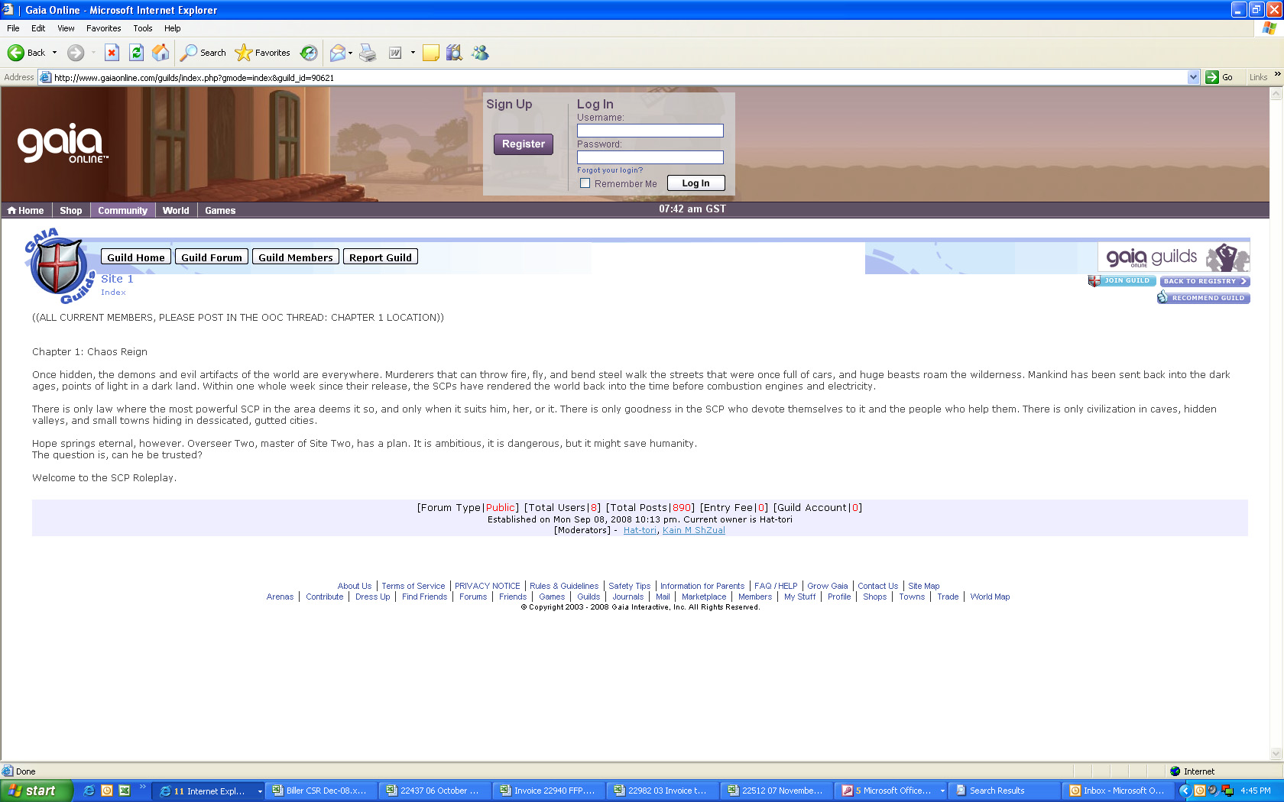The height and width of the screenshot is (802, 1284).
Task: Open the address bar dropdown arrow
Action: tap(1193, 77)
